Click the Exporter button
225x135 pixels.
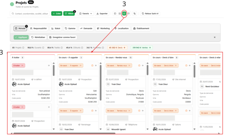[102, 14]
